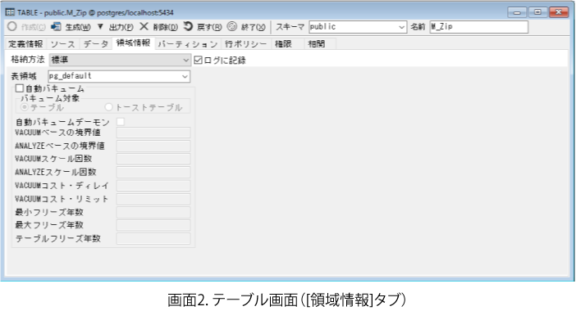Open the 権限 tab
This screenshot has height=311, width=576.
coord(283,44)
